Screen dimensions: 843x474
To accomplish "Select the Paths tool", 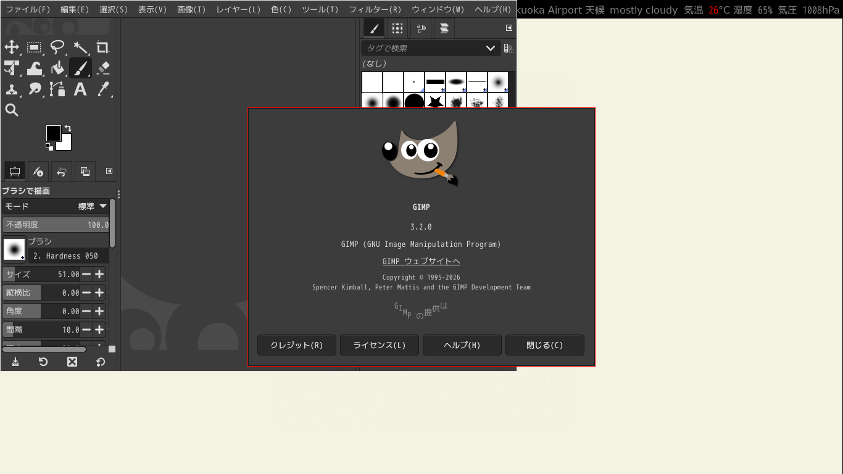I will tap(57, 89).
